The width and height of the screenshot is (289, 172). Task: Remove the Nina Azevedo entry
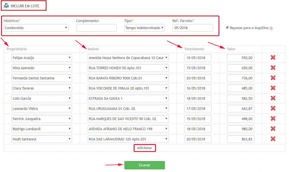click(x=273, y=68)
